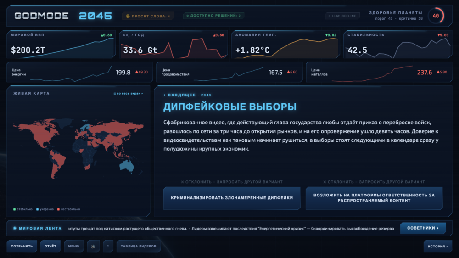Expand the live map to во весь экран
459x258 pixels.
click(x=128, y=93)
